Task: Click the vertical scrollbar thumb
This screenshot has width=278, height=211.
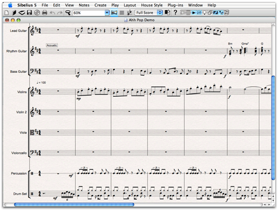Action: pos(273,128)
